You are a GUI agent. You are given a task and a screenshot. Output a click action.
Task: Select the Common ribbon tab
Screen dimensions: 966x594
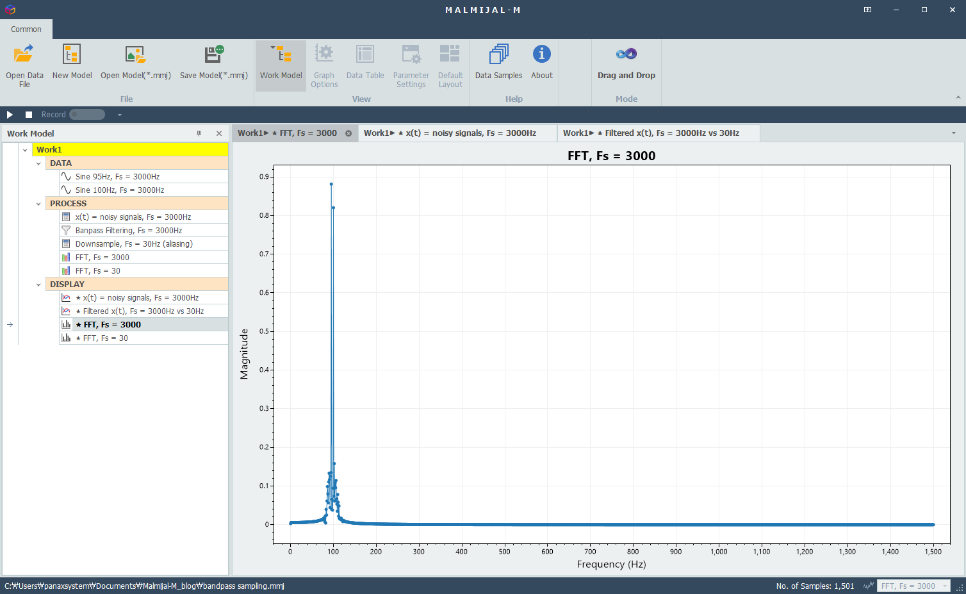pos(26,29)
